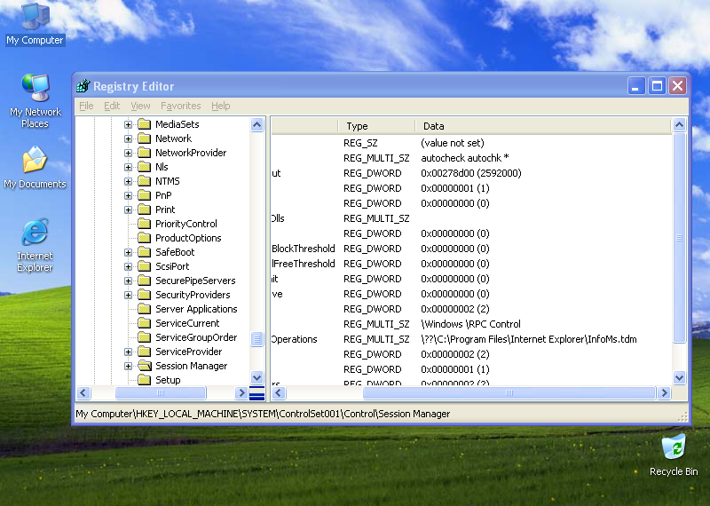Viewport: 710px width, 506px height.
Task: Click tree pane scroll down arrow
Action: click(x=256, y=377)
